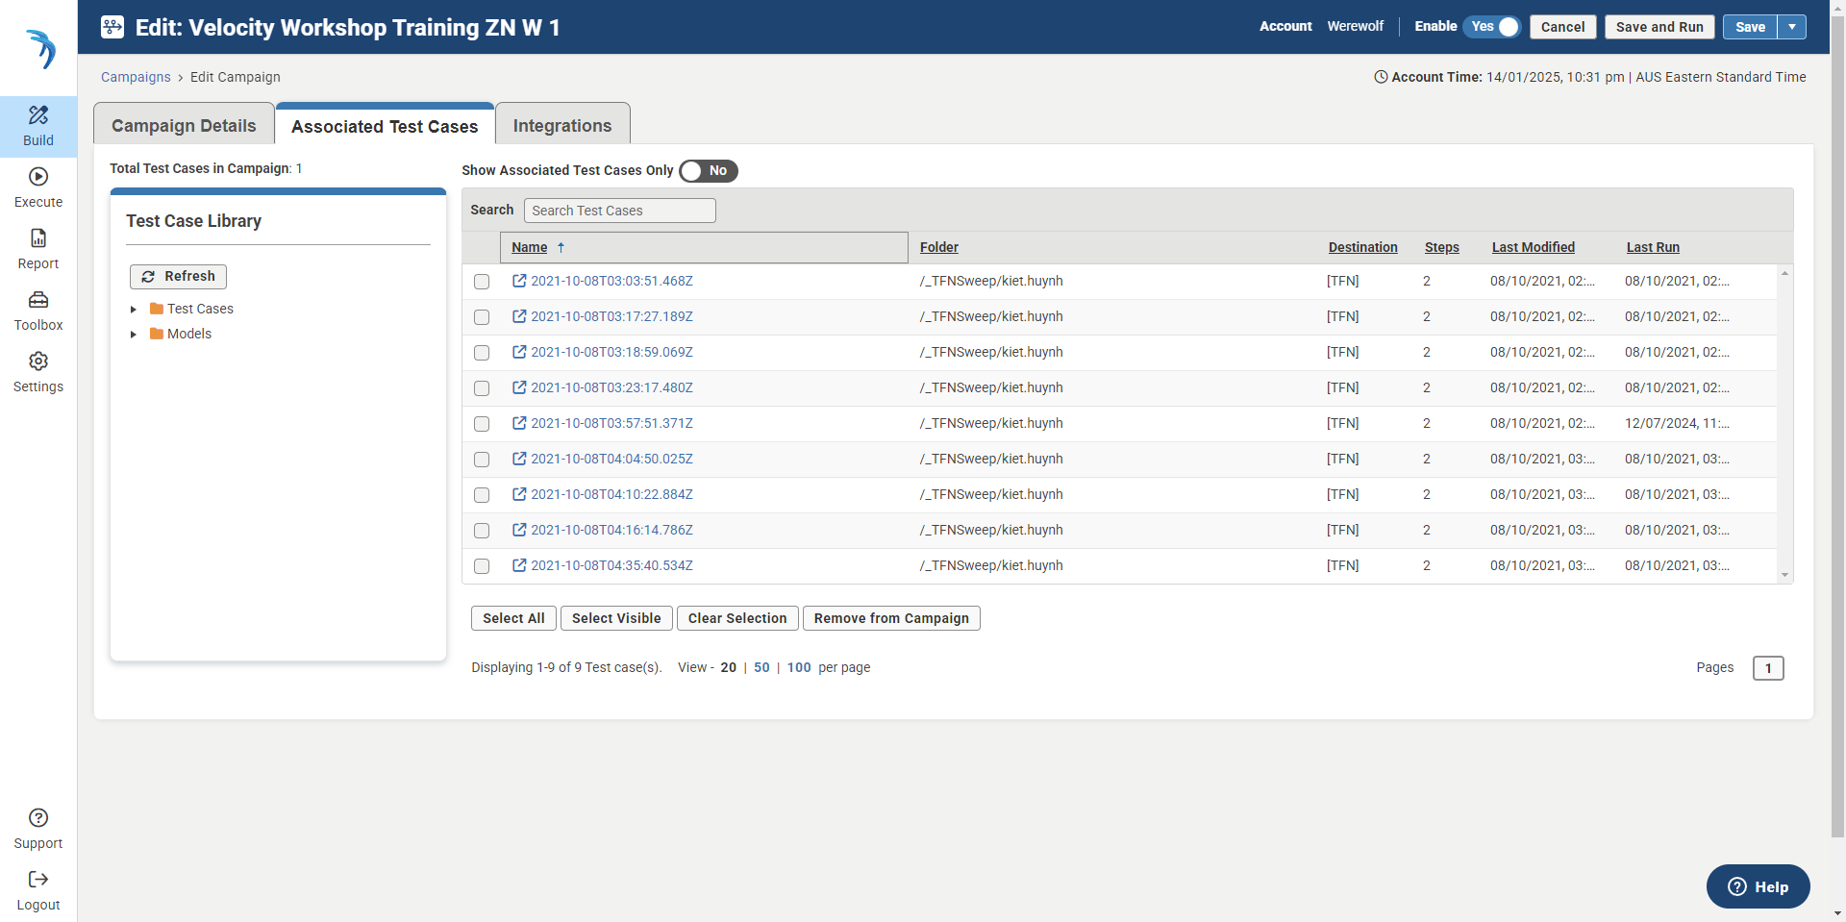The width and height of the screenshot is (1846, 922).
Task: Set view to 50 per page
Action: pyautogui.click(x=761, y=667)
